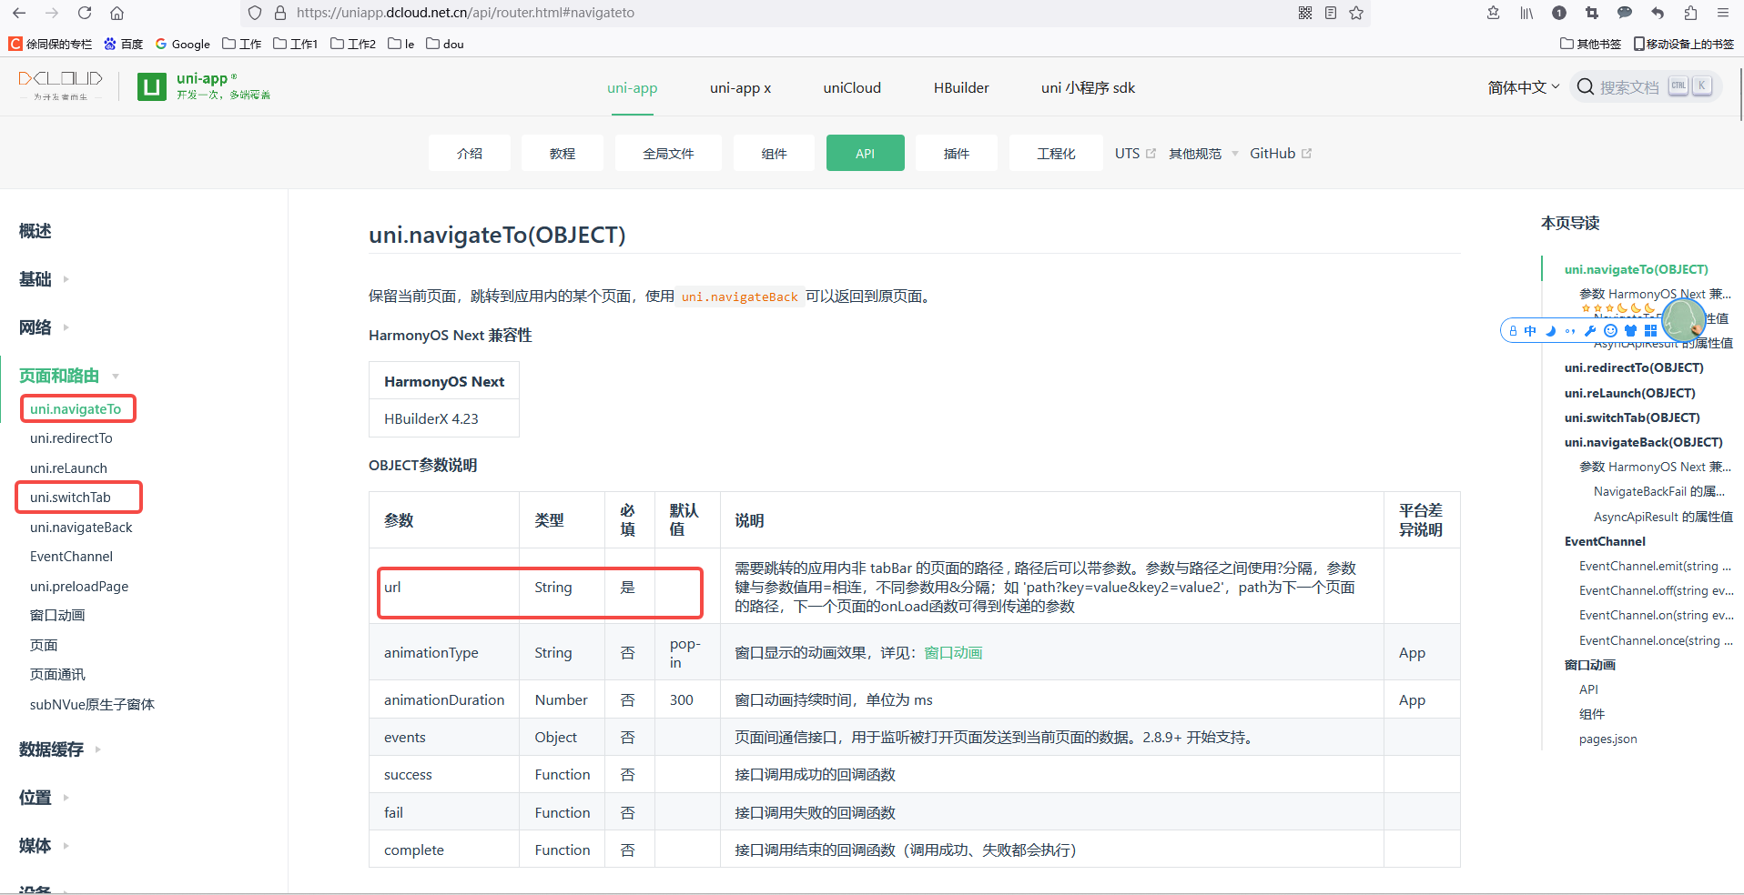Open the 插件 navigation tab
The height and width of the screenshot is (895, 1744).
coord(956,153)
